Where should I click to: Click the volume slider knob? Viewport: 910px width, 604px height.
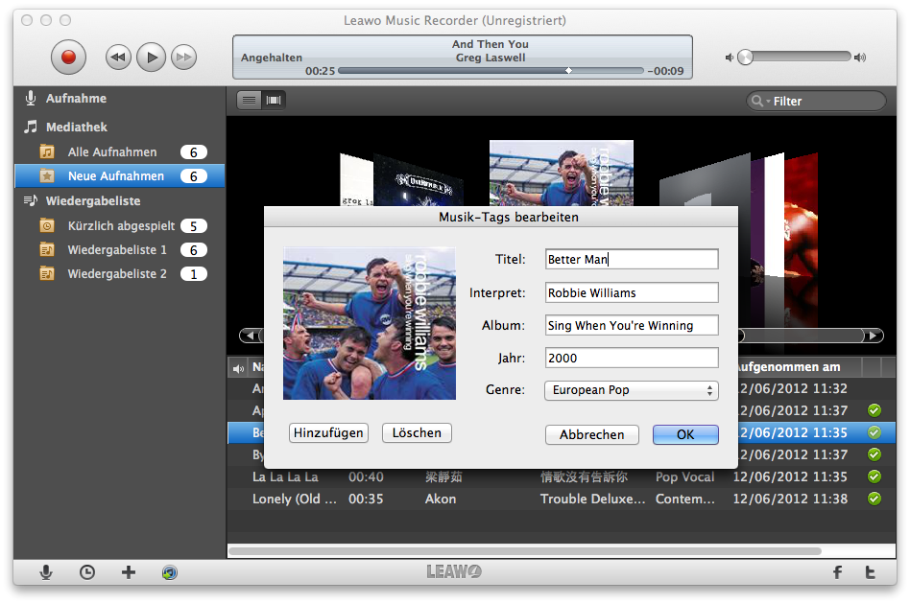pyautogui.click(x=746, y=58)
